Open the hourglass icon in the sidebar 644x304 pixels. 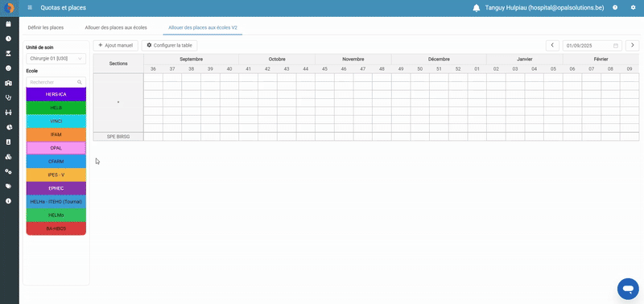click(x=8, y=53)
